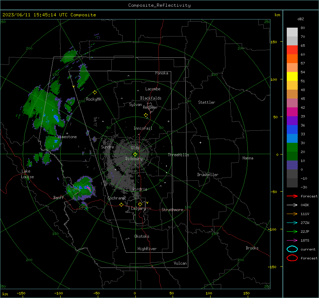Click the Limestone label

point(67,137)
